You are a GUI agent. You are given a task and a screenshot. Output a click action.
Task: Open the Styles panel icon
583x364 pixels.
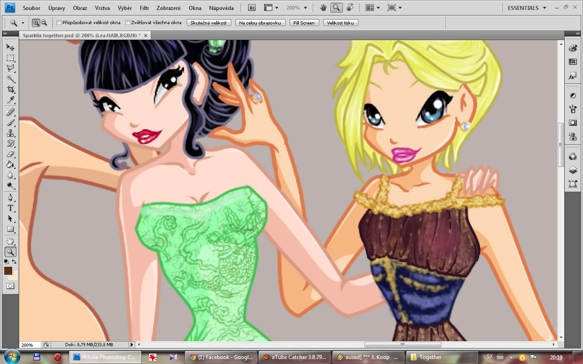(x=573, y=76)
